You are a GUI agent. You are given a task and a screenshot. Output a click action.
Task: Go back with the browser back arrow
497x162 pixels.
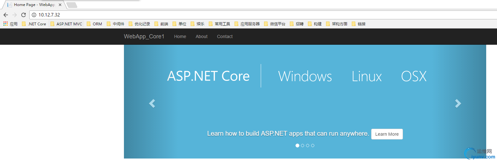tap(6, 15)
